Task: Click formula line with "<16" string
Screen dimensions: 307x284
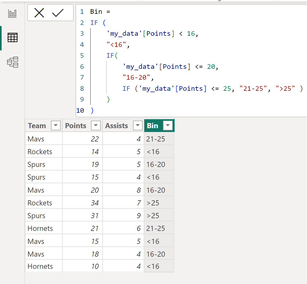Action: click(118, 45)
